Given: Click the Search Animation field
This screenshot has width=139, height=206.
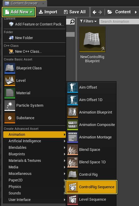Looking at the screenshot, I should pos(119,21).
